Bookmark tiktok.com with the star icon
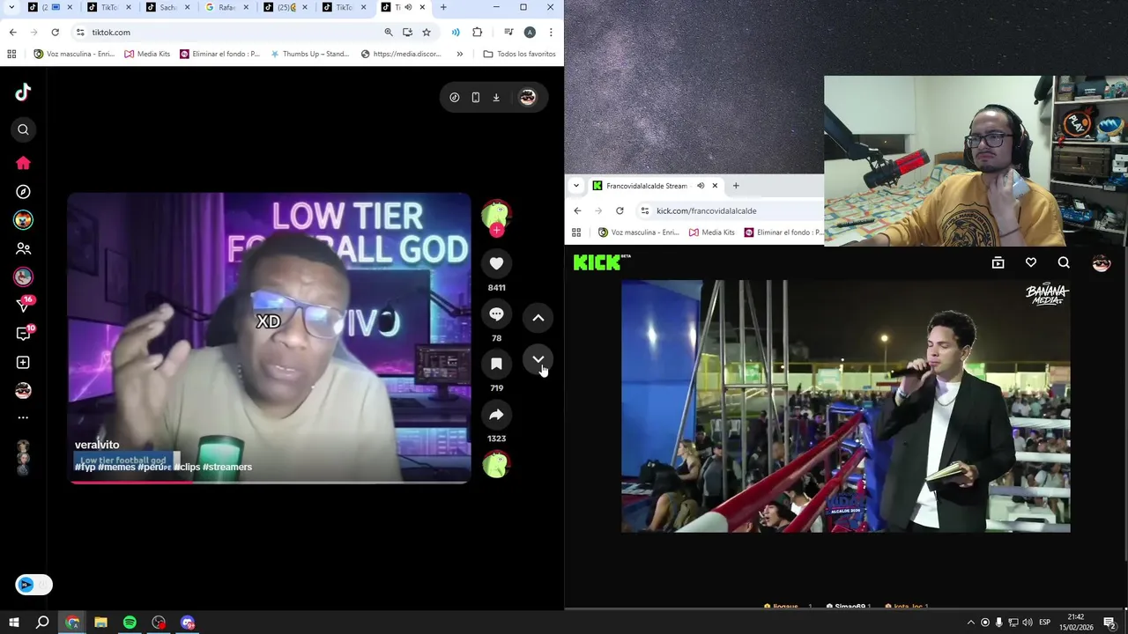Image resolution: width=1128 pixels, height=634 pixels. pyautogui.click(x=427, y=33)
